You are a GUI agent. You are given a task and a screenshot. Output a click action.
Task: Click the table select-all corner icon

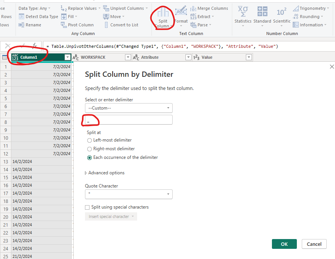click(x=5, y=57)
